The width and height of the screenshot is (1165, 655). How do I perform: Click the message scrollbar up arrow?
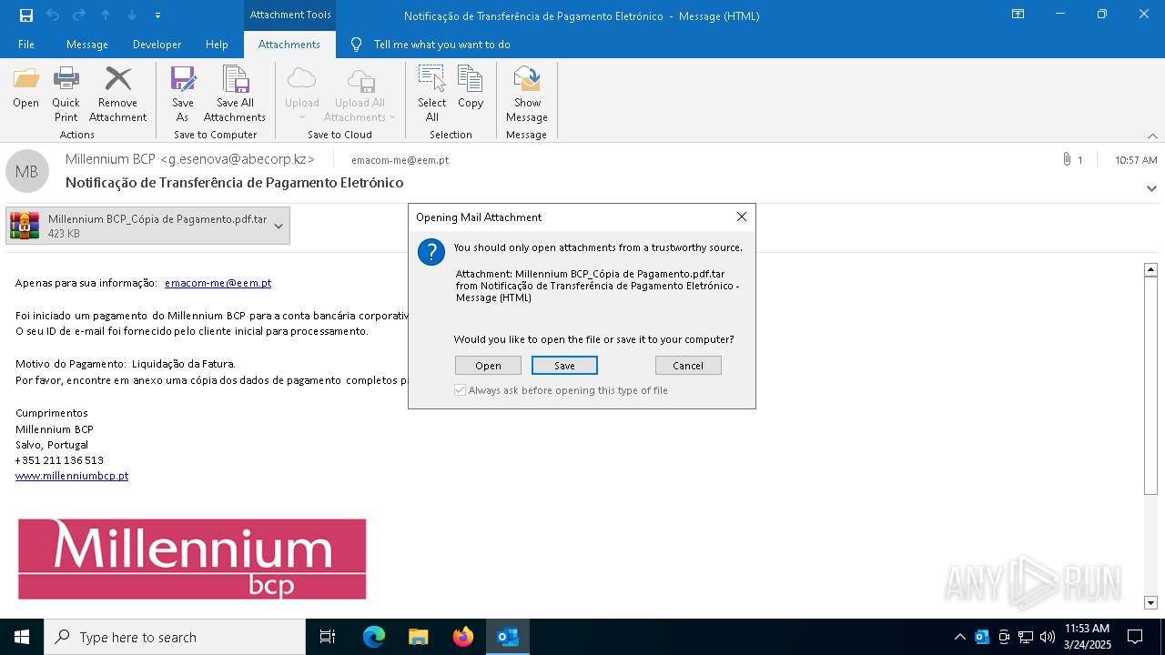1150,269
